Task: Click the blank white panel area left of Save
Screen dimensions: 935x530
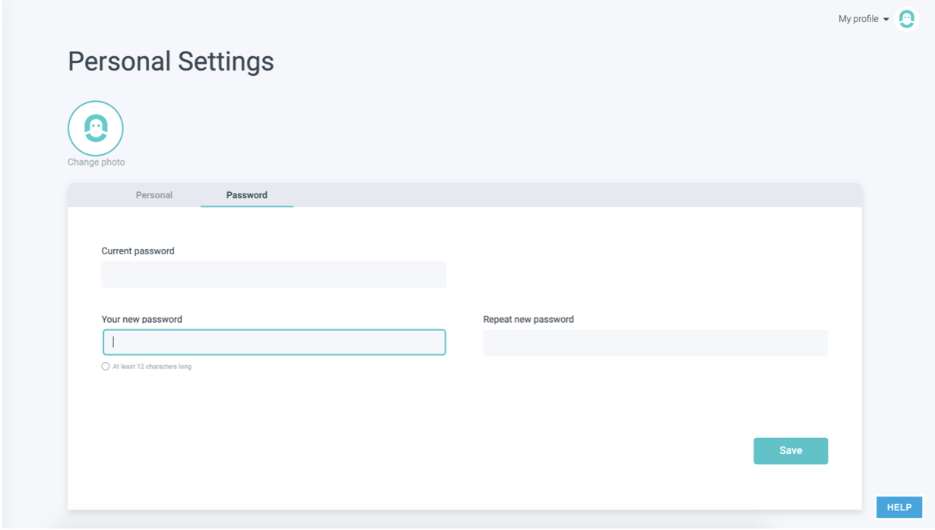Action: pos(456,451)
